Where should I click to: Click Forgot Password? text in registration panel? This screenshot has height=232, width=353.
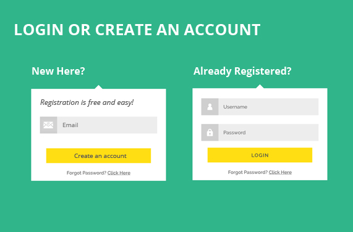pos(87,173)
